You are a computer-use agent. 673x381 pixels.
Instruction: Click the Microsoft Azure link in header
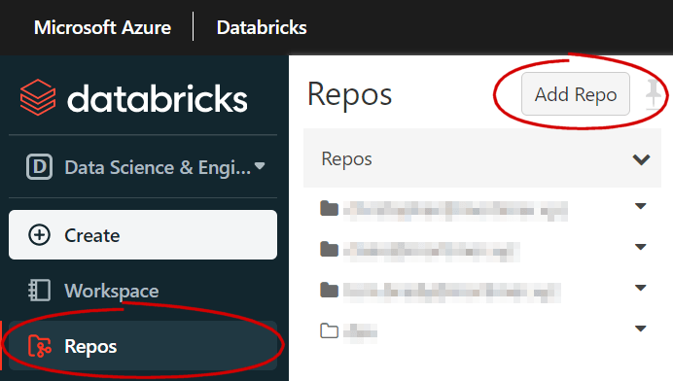102,27
